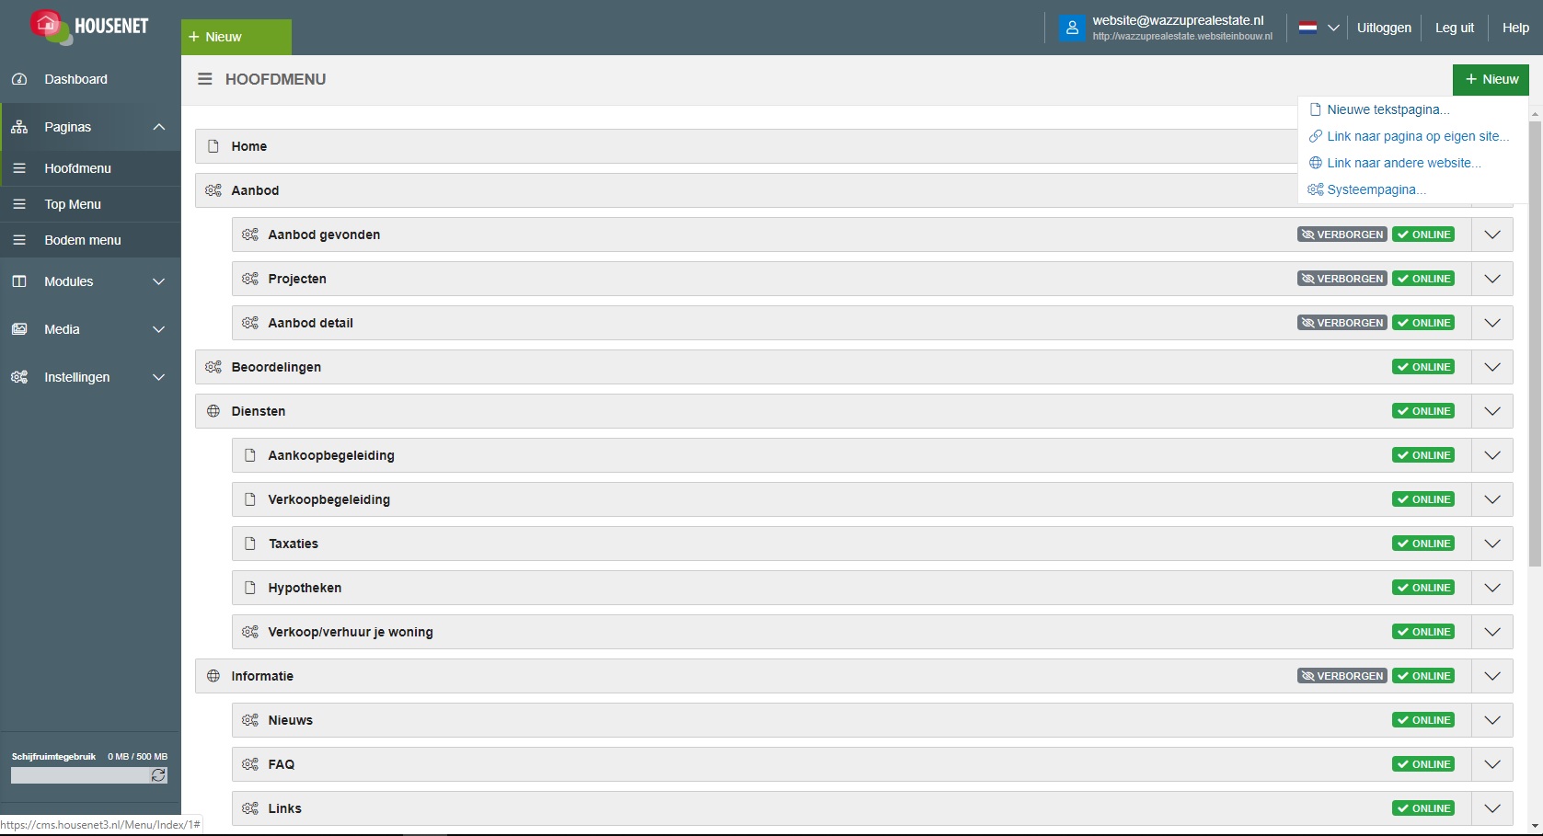Click the globe icon of Informatie row
The width and height of the screenshot is (1543, 836).
click(213, 676)
